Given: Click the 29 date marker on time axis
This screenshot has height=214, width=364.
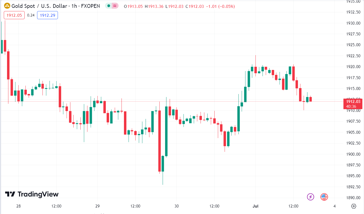Looking at the screenshot, I should tap(98, 206).
